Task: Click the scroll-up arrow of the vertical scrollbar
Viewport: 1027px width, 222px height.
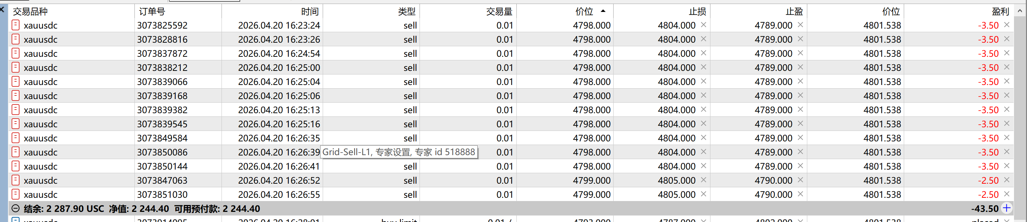Action: (1020, 11)
